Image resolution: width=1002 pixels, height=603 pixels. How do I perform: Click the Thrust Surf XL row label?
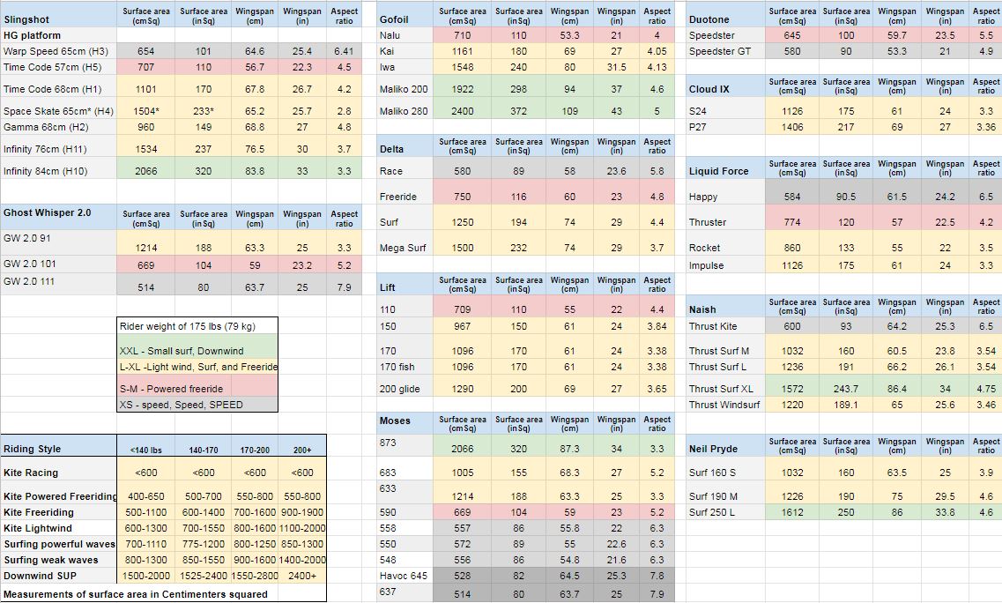(x=725, y=386)
